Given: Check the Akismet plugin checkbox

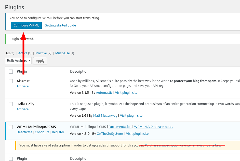Looking at the screenshot, I should 11,81.
